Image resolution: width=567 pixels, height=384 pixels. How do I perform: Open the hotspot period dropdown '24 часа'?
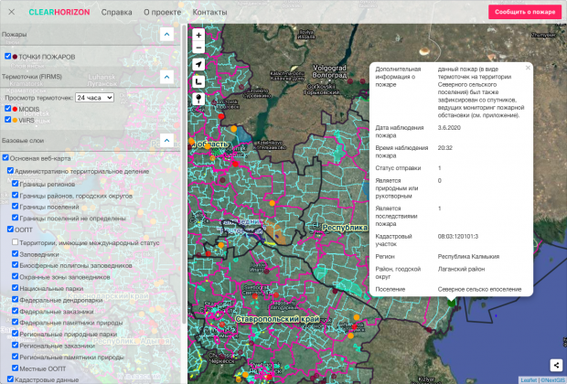coord(94,97)
